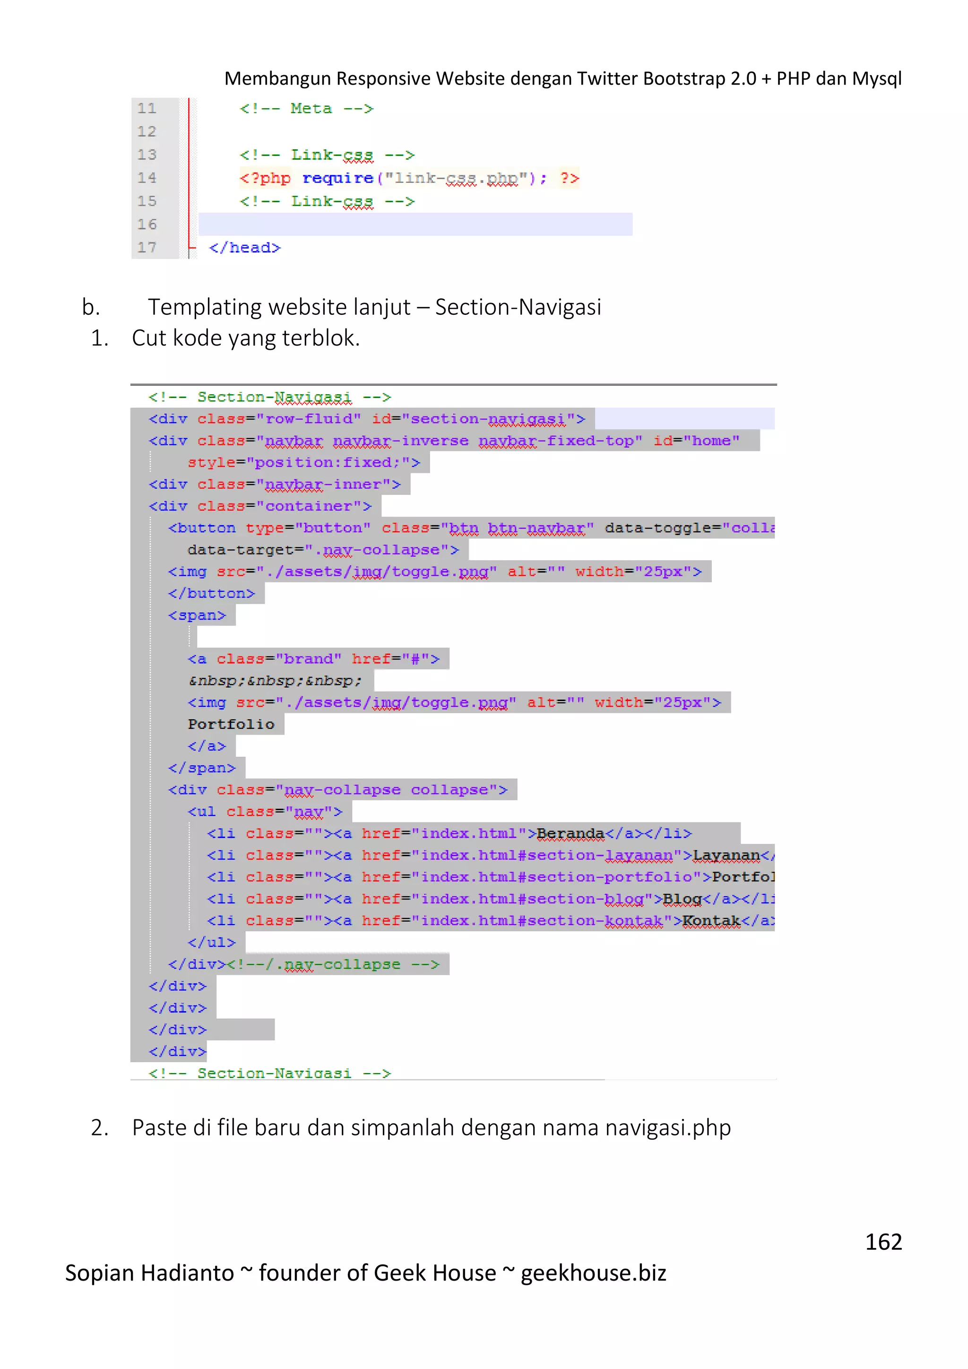The width and height of the screenshot is (968, 1369).
Task: Select line number 13 in the editor gutter
Action: pyautogui.click(x=147, y=155)
